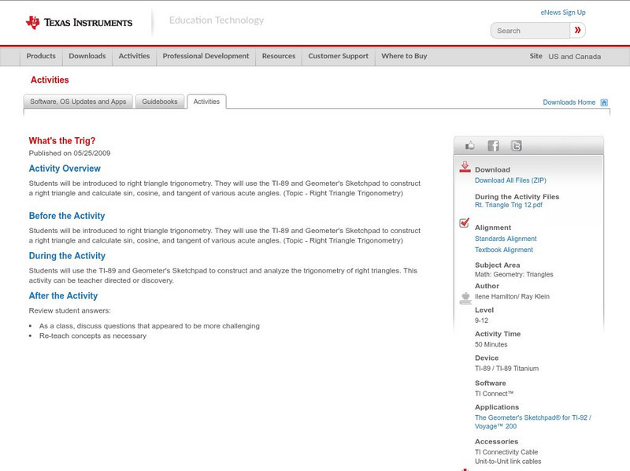Click the eNews Sign Up link
The width and height of the screenshot is (630, 471).
[563, 13]
